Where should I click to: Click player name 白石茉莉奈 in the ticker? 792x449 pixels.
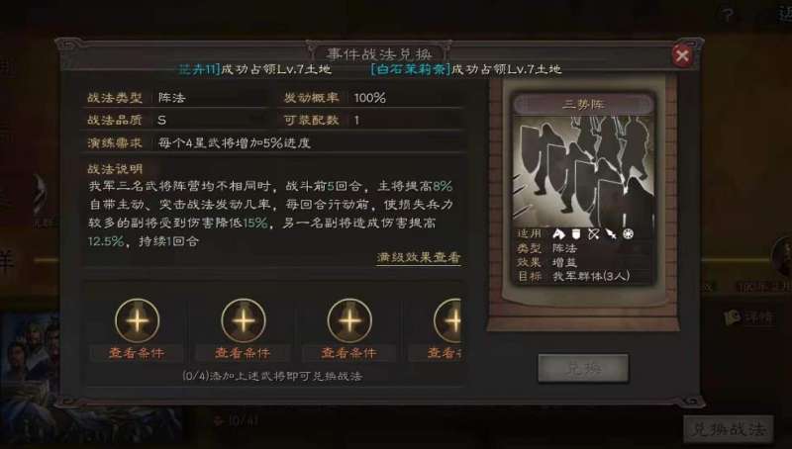pos(410,69)
